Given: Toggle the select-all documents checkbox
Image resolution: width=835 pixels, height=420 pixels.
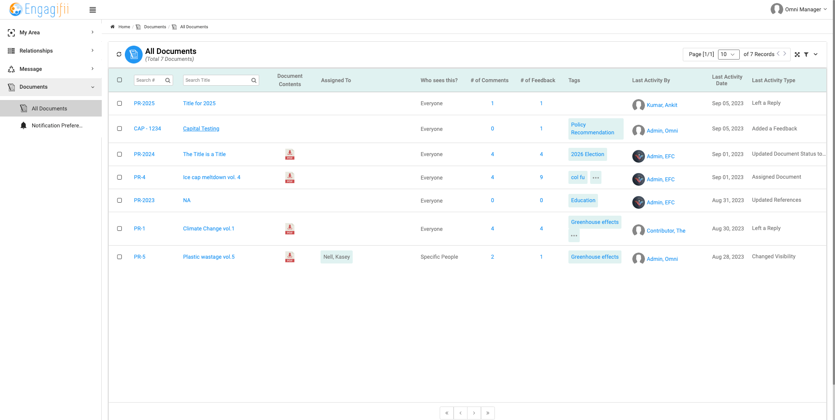Looking at the screenshot, I should pyautogui.click(x=120, y=80).
